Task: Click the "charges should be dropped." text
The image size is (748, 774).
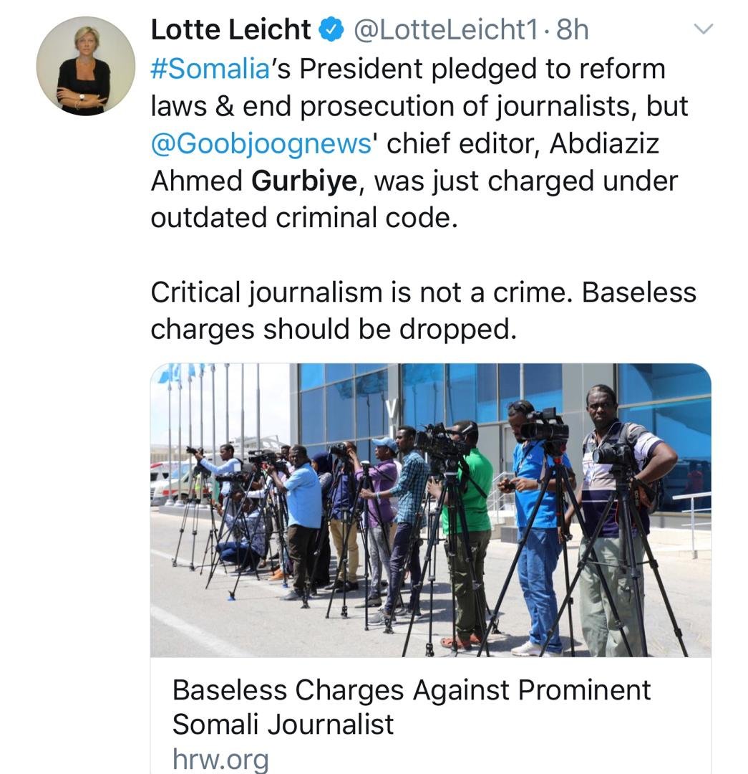Action: pos(333,330)
